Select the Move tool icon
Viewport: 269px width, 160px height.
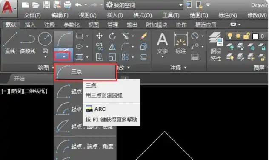pyautogui.click(x=99, y=36)
